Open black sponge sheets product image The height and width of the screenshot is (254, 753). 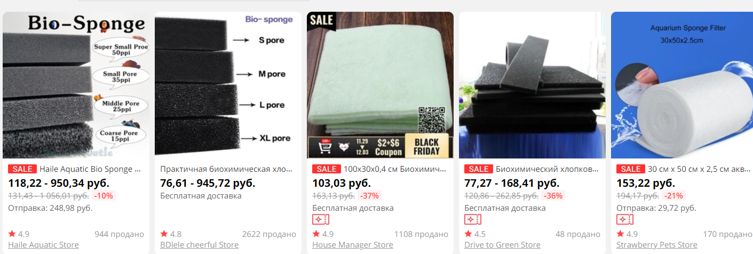tap(533, 85)
